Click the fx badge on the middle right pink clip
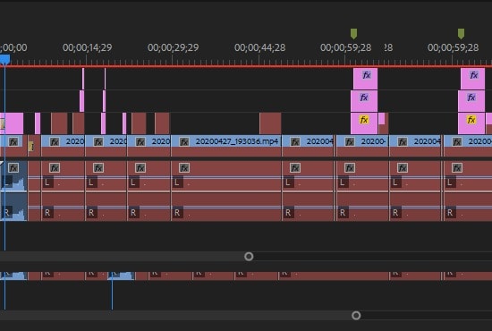Viewport: 492px width, 331px height. pyautogui.click(x=471, y=98)
